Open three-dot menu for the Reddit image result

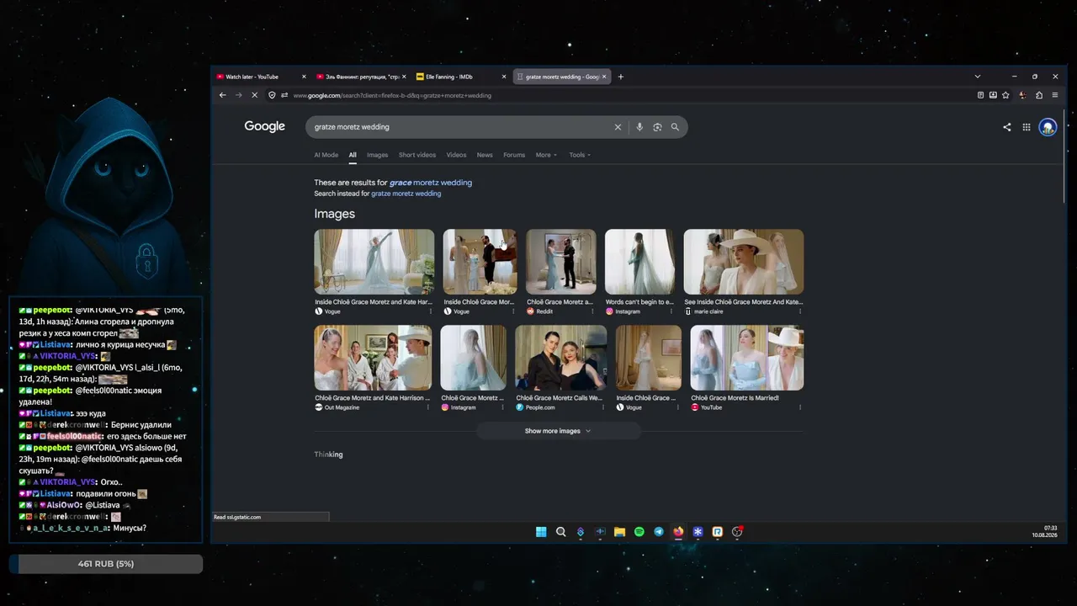point(591,311)
